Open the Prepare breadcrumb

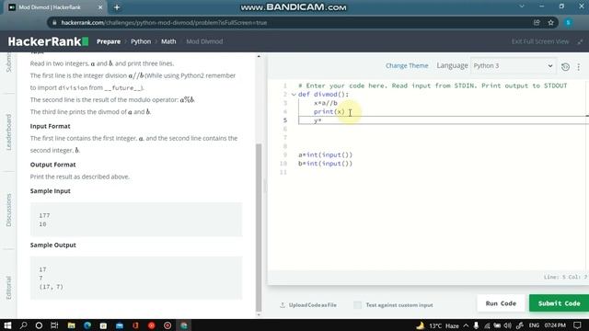[x=109, y=41]
